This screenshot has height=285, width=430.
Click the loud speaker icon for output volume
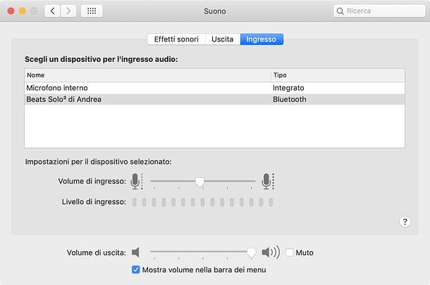click(271, 252)
